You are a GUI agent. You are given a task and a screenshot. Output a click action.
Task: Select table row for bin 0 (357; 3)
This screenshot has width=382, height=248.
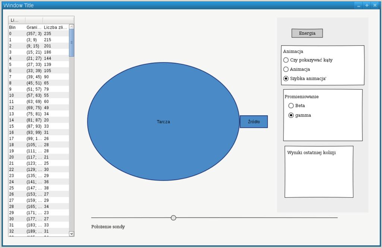click(x=39, y=34)
